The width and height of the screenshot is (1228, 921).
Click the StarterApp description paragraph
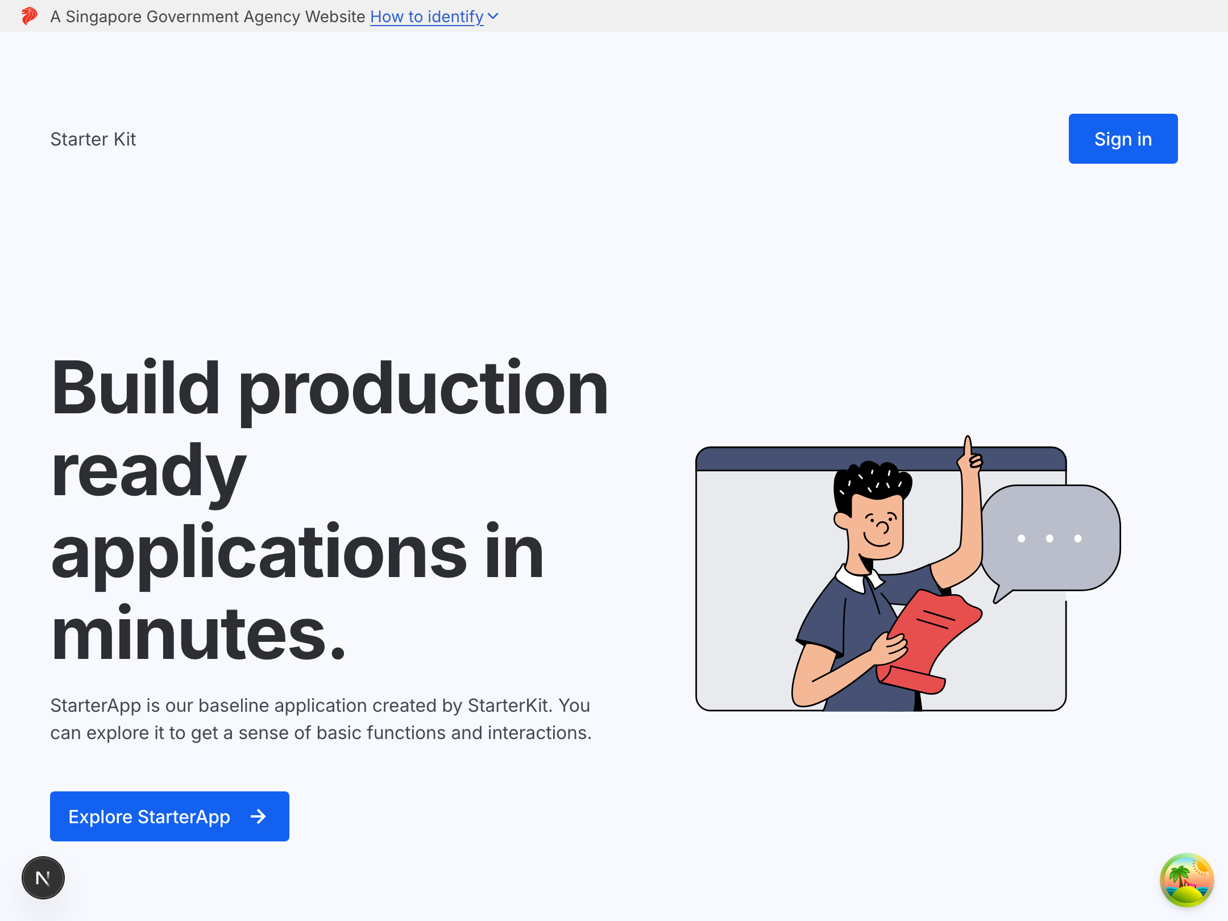pos(320,719)
